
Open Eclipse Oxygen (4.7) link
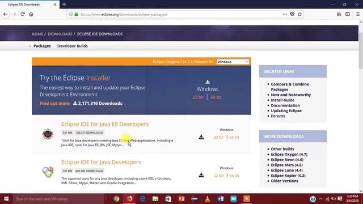289,154
